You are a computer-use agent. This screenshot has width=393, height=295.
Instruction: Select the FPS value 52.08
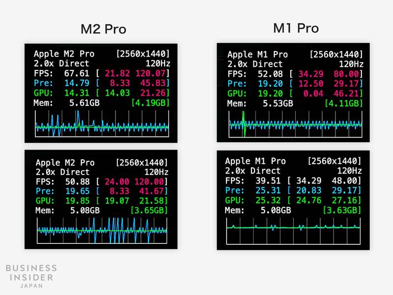point(270,74)
